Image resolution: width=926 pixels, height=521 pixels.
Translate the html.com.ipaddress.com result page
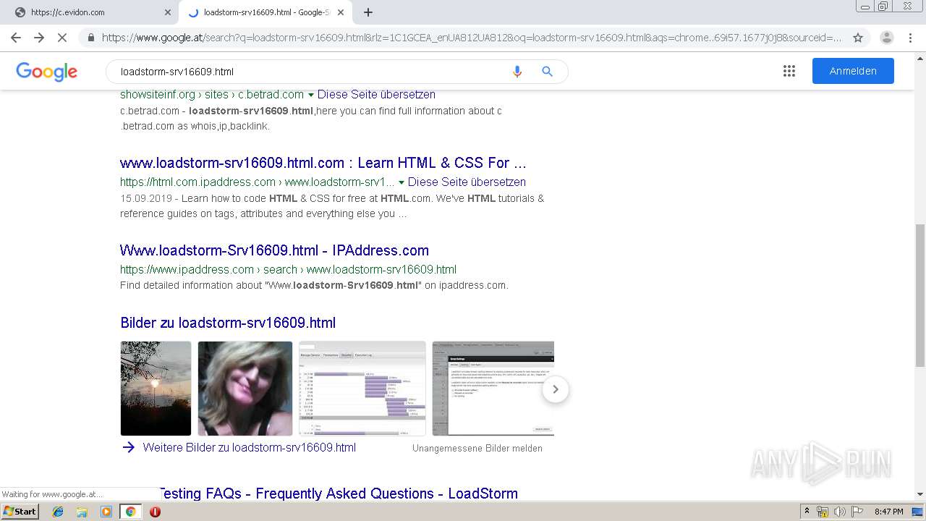click(x=467, y=182)
